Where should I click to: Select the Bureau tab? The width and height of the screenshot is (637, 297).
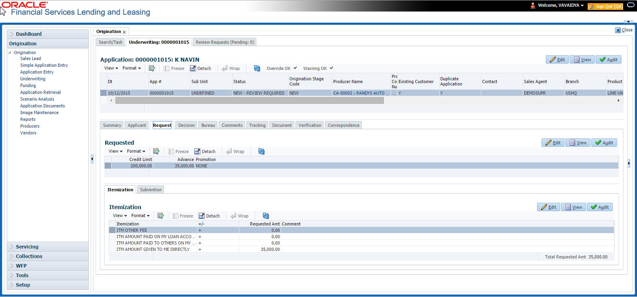[x=208, y=125]
